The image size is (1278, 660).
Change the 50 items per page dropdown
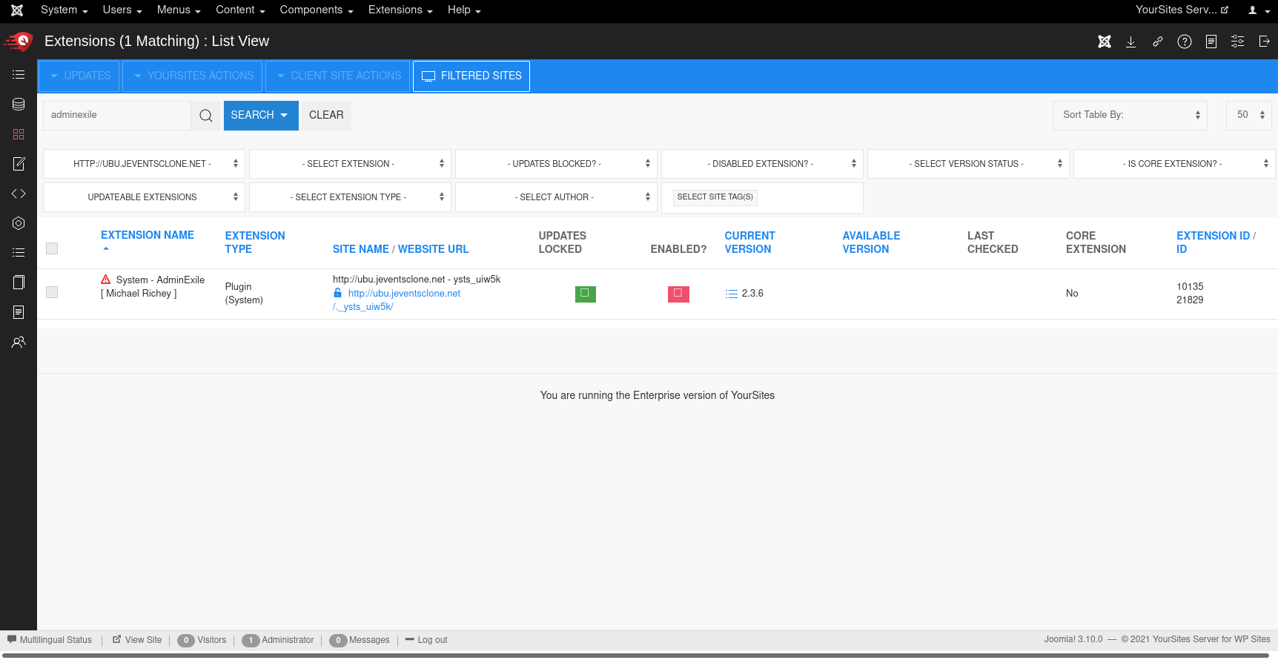[x=1249, y=115]
